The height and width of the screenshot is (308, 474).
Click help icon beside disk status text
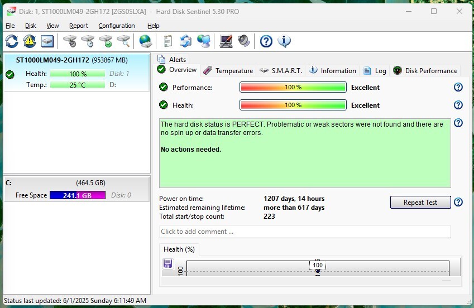pos(458,123)
